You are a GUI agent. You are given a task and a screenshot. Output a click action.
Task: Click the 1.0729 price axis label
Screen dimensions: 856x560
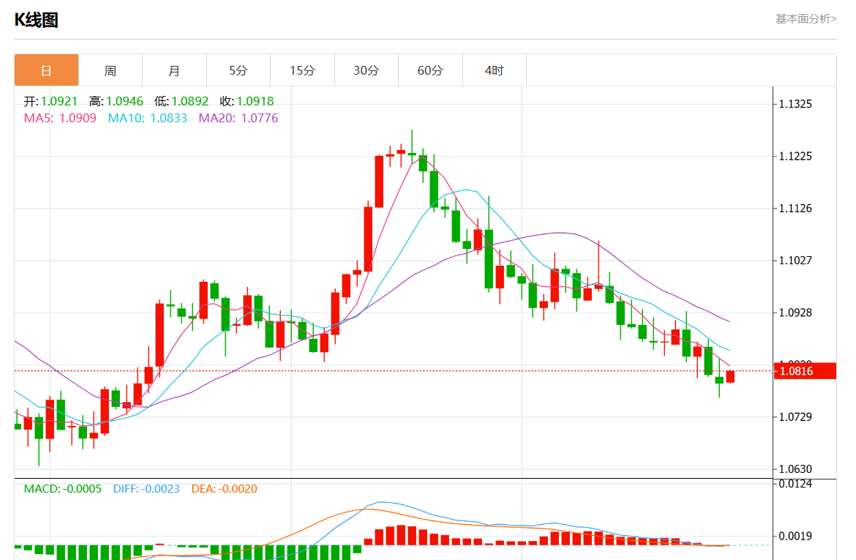[795, 417]
